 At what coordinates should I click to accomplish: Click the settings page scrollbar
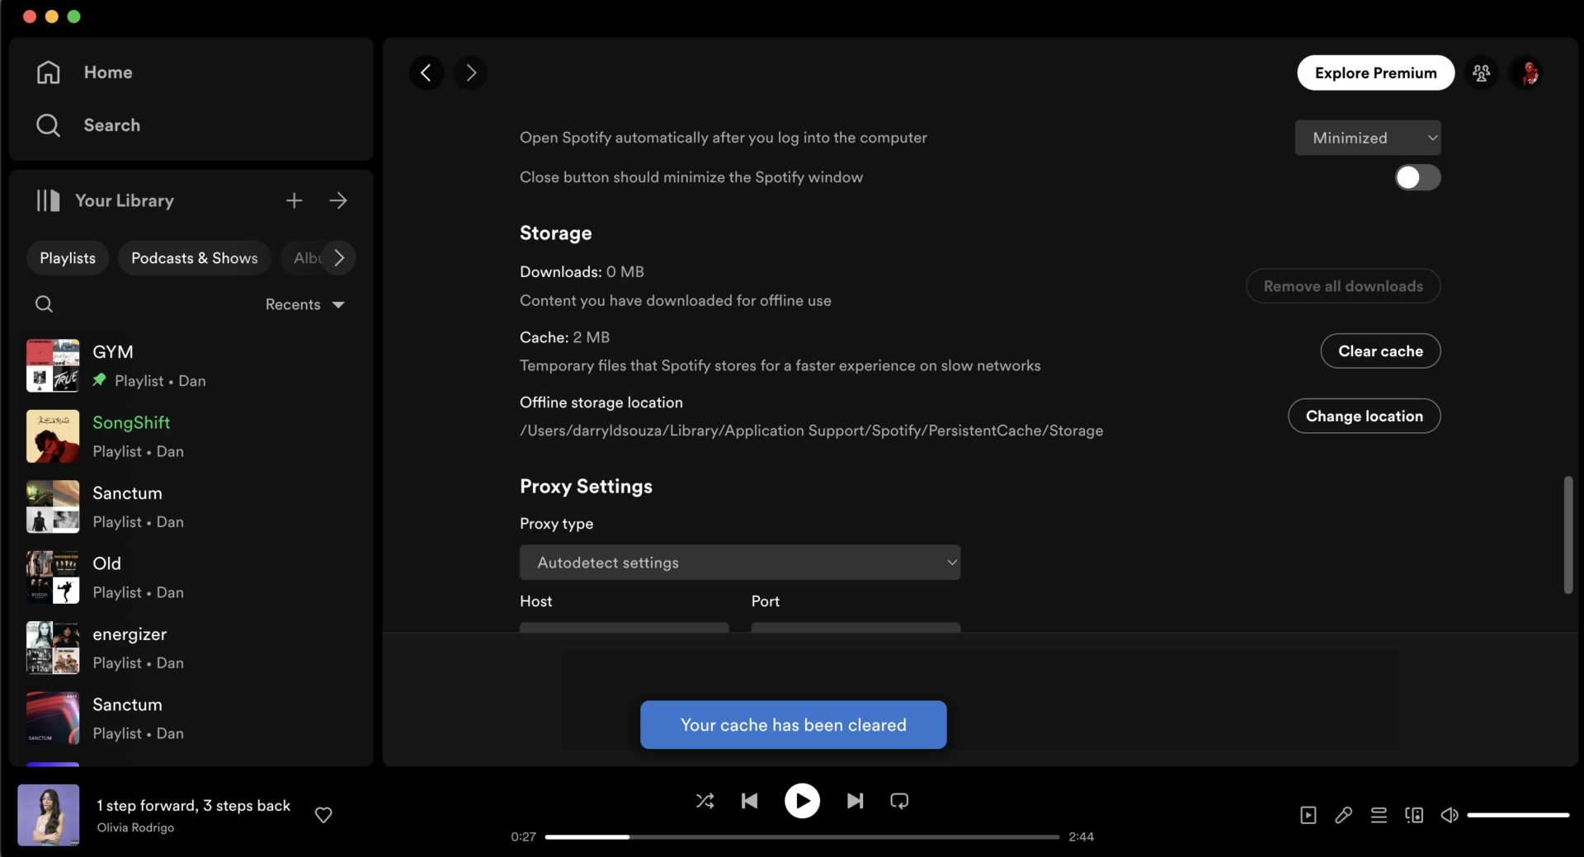point(1568,534)
